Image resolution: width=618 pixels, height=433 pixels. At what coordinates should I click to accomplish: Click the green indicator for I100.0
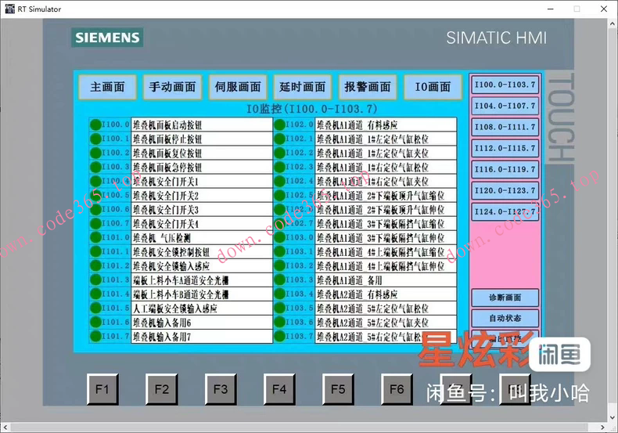95,124
